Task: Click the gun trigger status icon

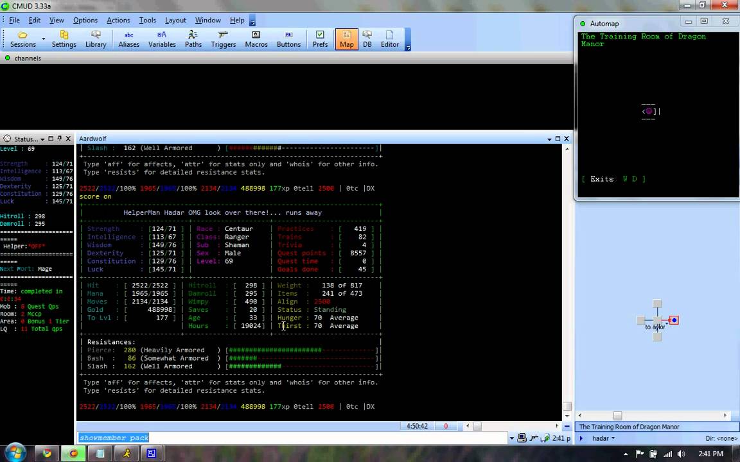Action: coord(534,438)
